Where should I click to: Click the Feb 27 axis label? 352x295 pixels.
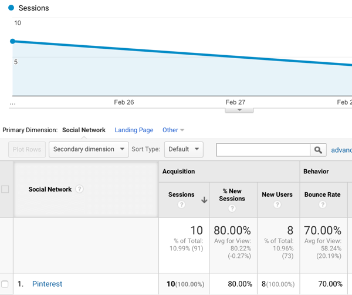coord(235,102)
